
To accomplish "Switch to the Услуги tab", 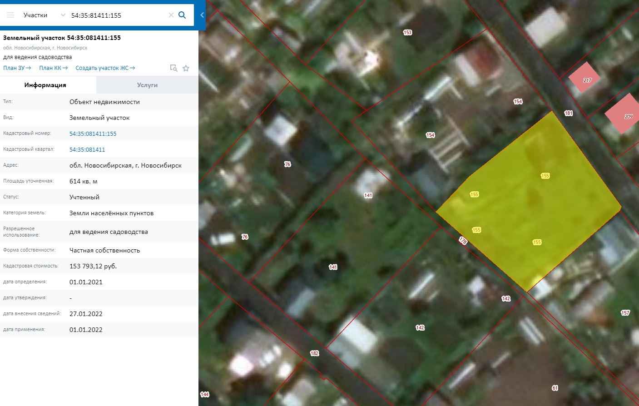I will (x=147, y=85).
